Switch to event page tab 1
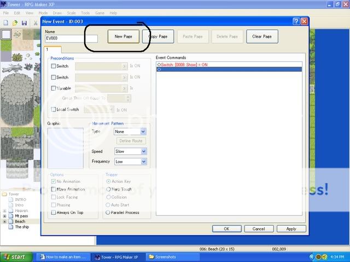This screenshot has height=262, width=350. click(47, 50)
